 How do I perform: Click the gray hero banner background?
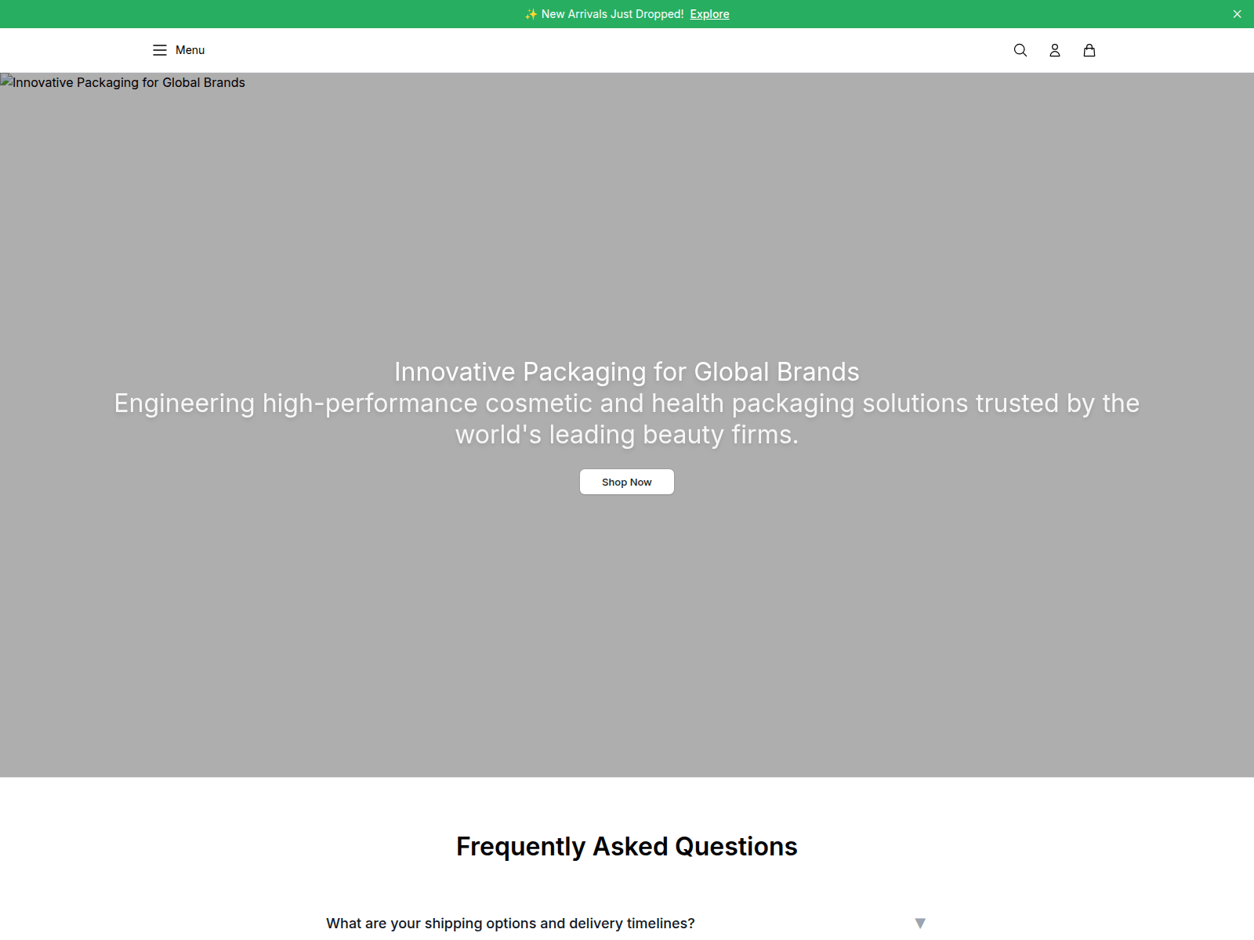click(x=627, y=627)
